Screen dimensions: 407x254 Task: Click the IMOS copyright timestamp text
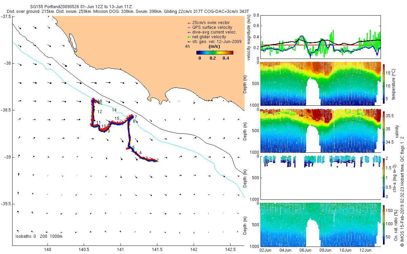[x=402, y=192]
